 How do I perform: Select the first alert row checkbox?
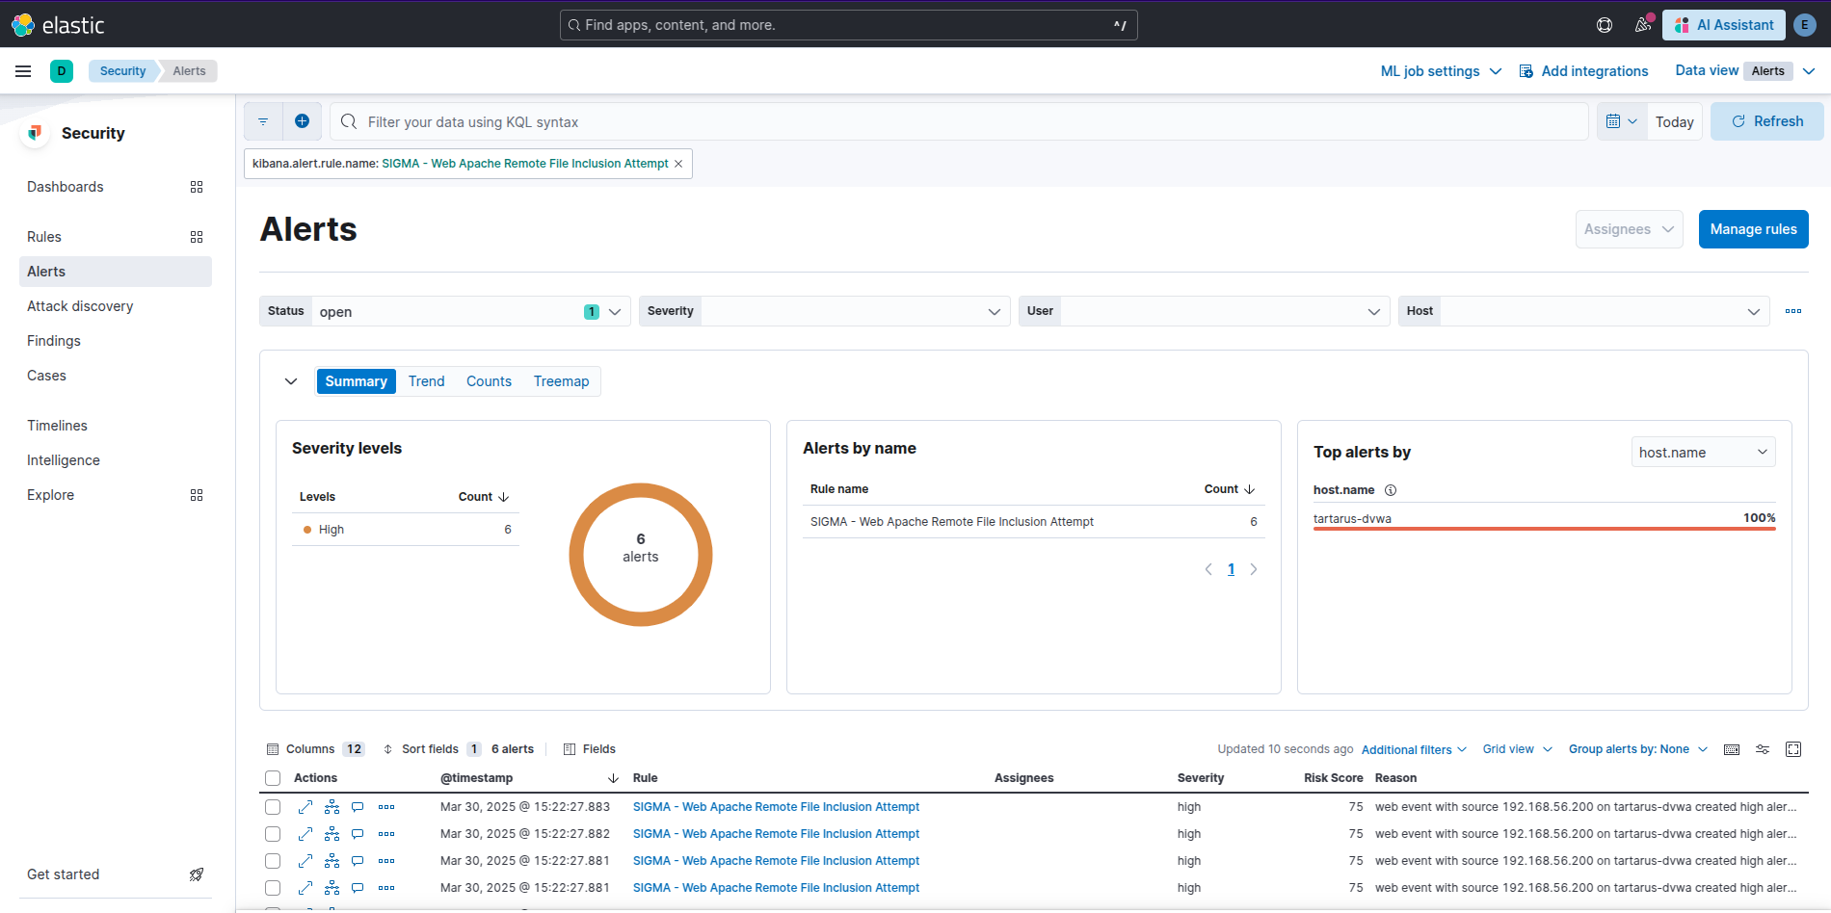tap(273, 807)
